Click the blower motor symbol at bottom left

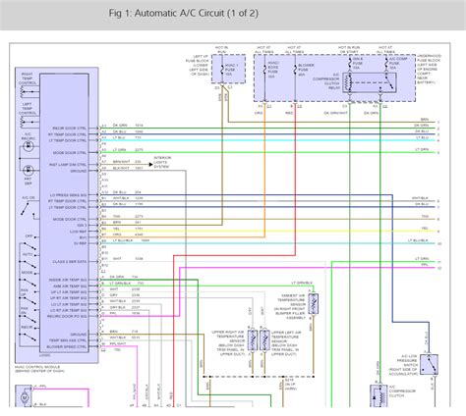24,396
